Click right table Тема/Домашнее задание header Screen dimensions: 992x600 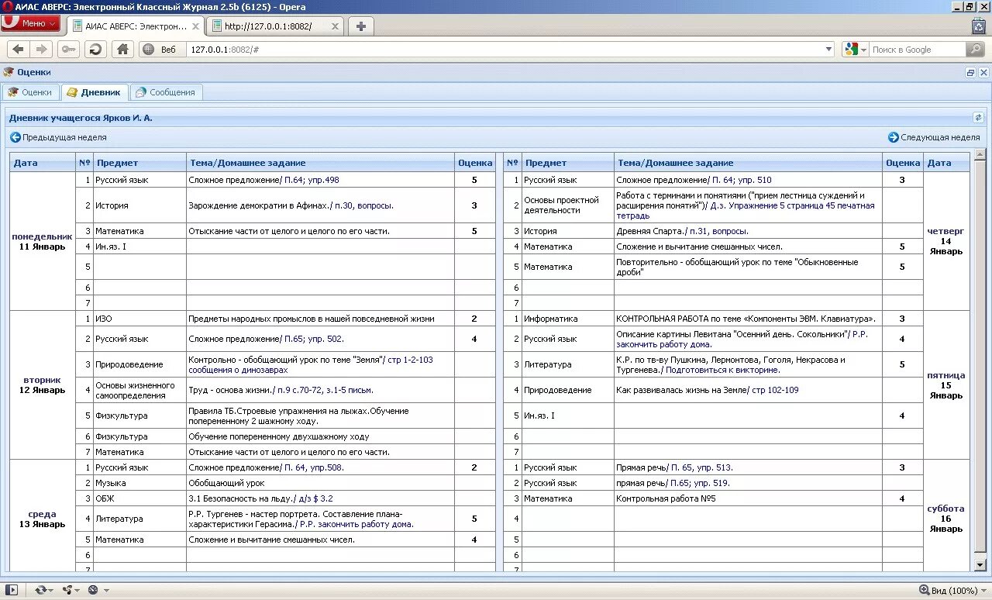pyautogui.click(x=749, y=163)
